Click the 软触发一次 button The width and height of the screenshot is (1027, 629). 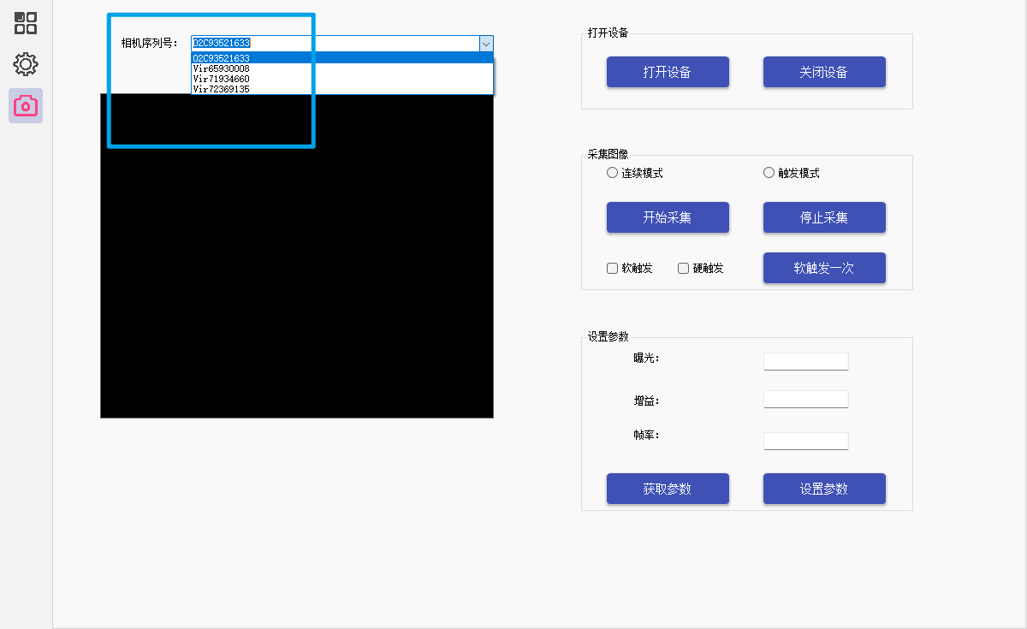[824, 268]
